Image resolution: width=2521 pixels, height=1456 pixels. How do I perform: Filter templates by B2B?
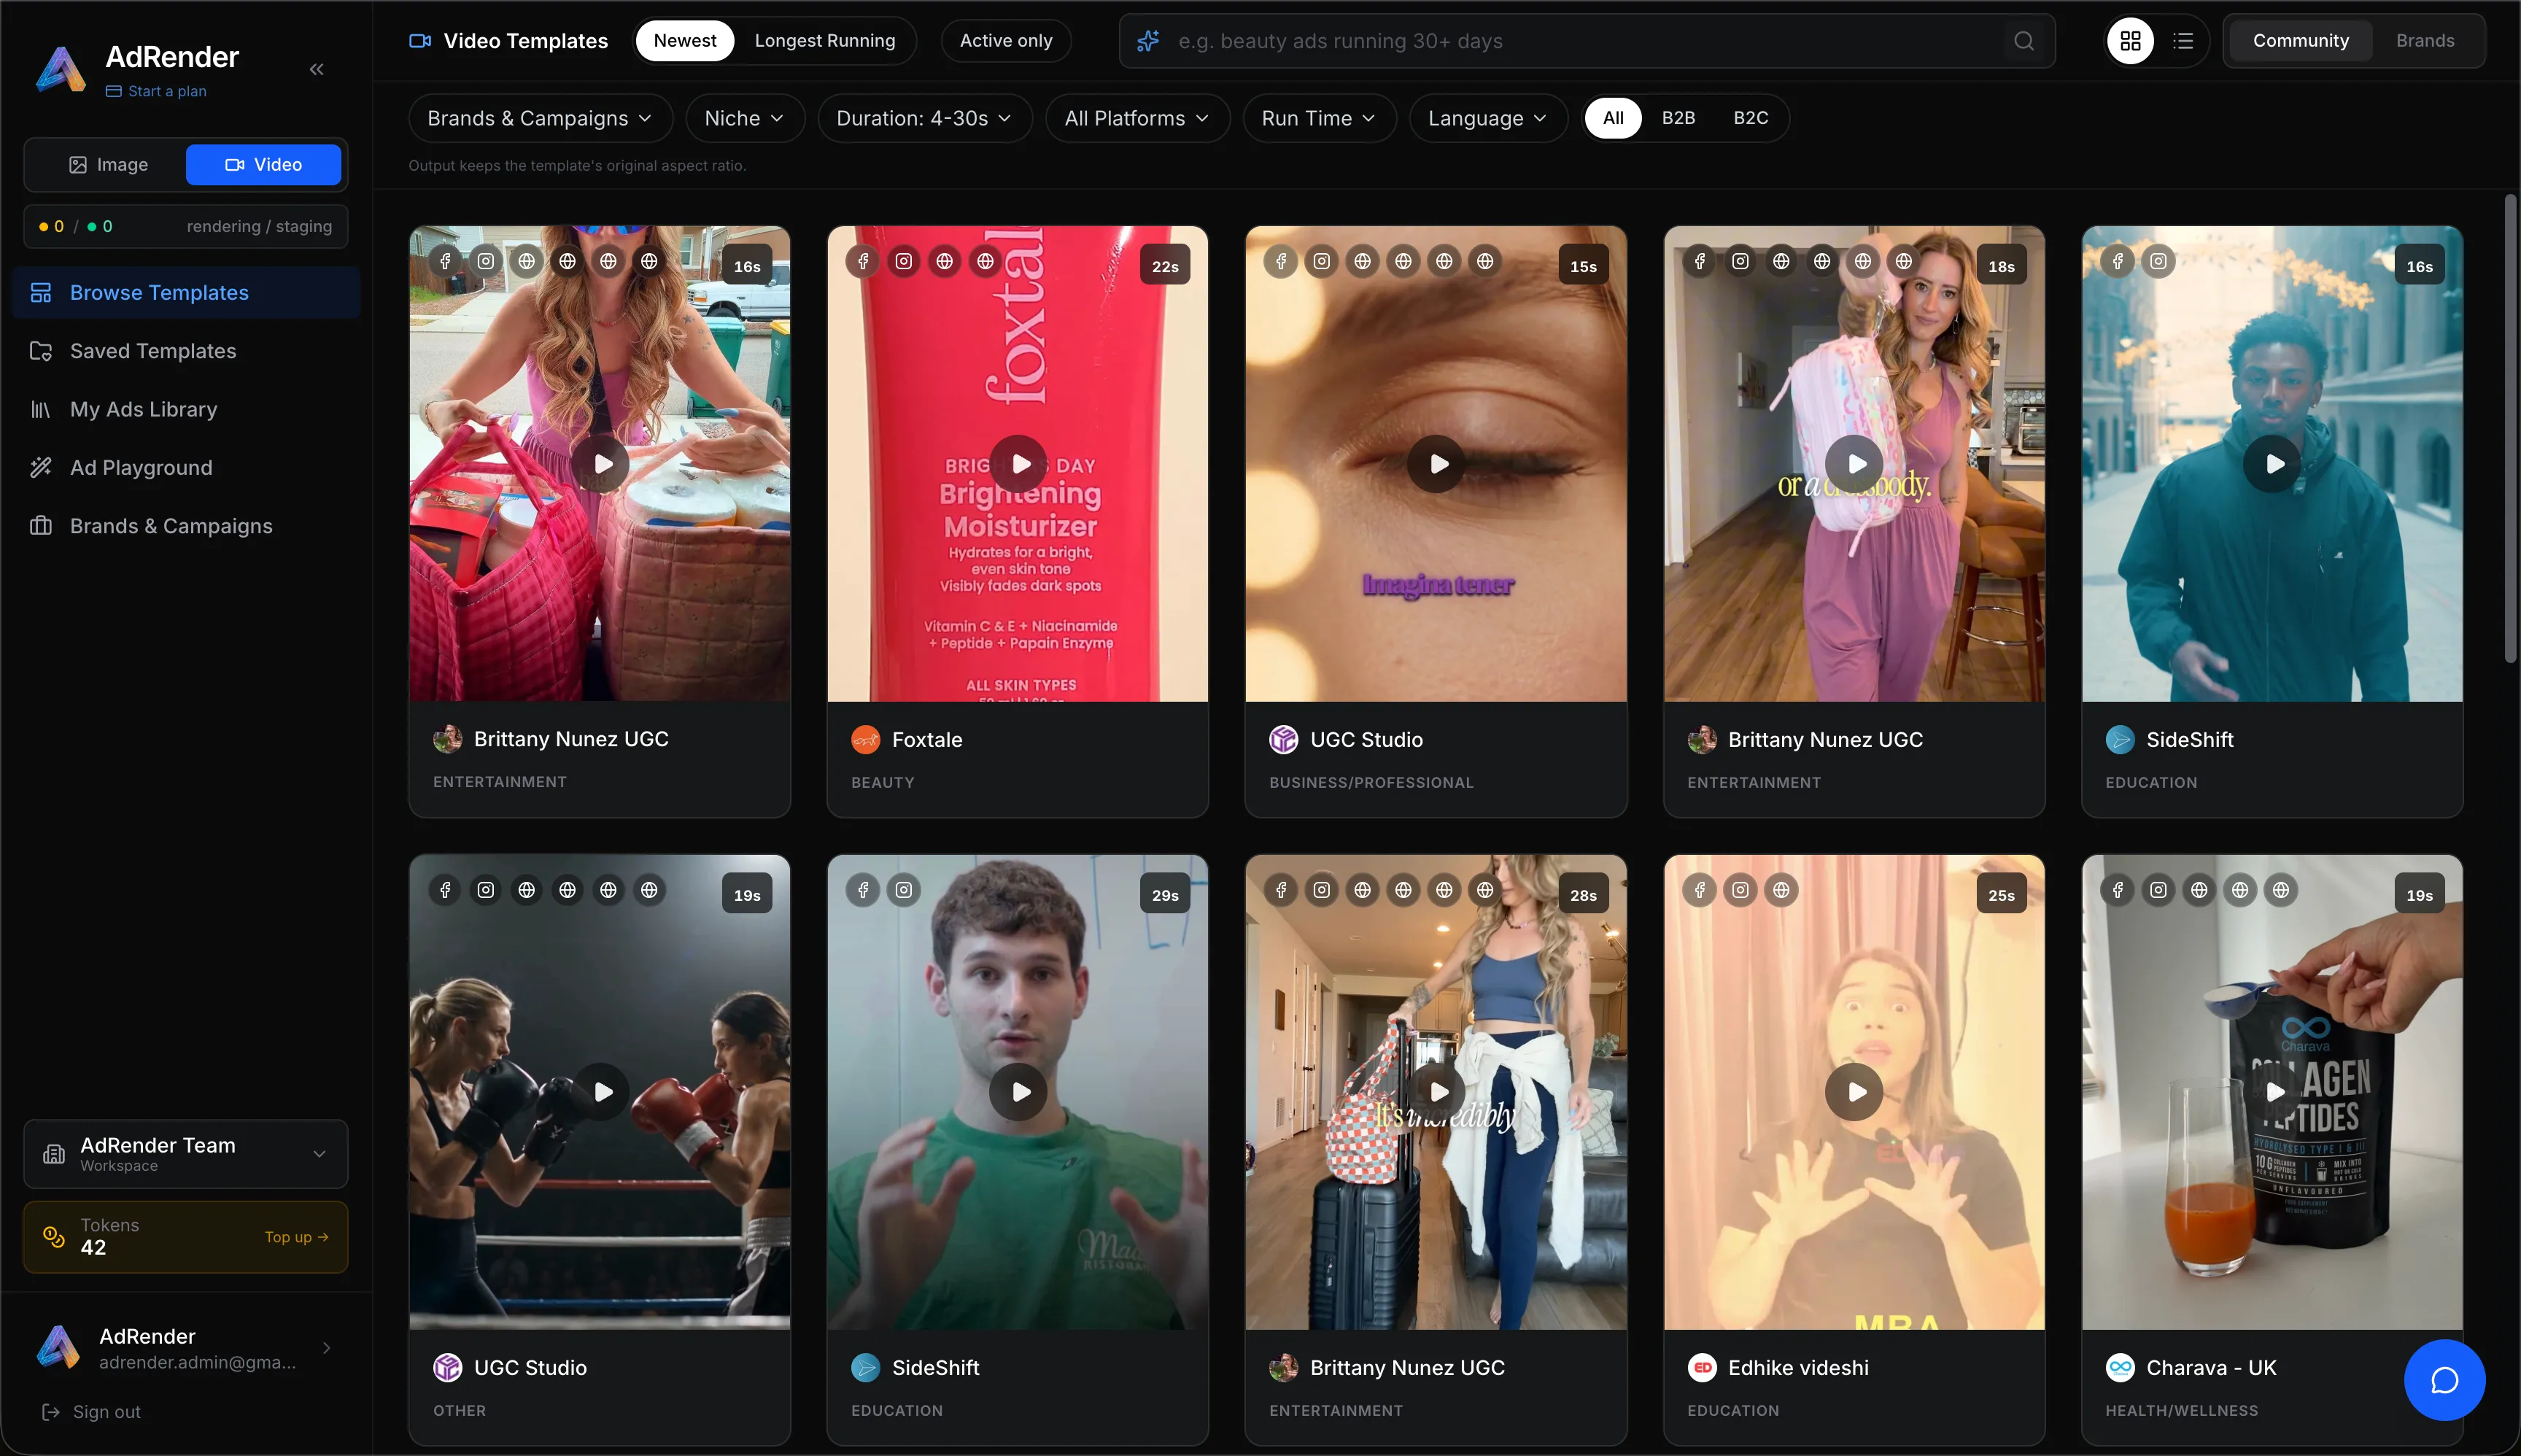coord(1678,118)
